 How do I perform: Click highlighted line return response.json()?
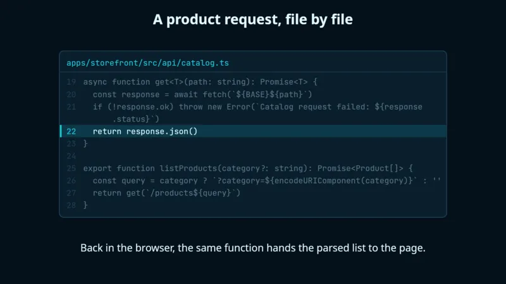[145, 131]
